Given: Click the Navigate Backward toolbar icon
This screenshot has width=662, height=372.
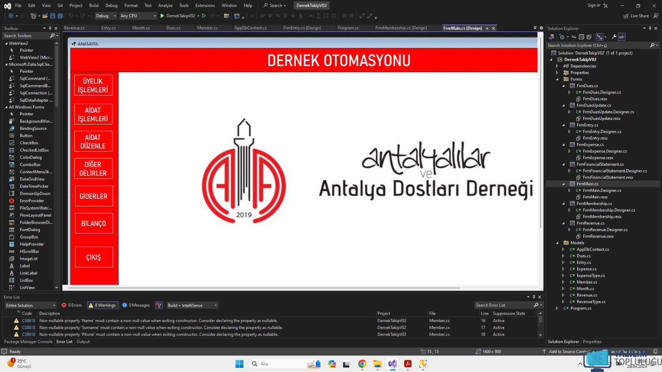Looking at the screenshot, I should tap(11, 16).
